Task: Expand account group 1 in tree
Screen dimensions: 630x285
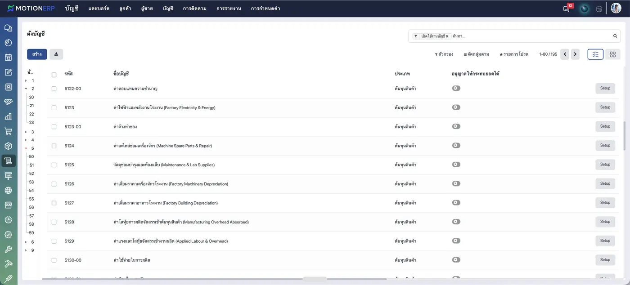Action: pyautogui.click(x=26, y=80)
